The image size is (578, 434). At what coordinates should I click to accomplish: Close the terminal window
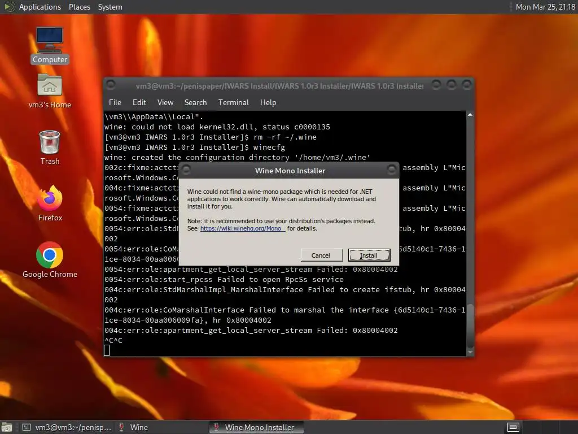467,85
